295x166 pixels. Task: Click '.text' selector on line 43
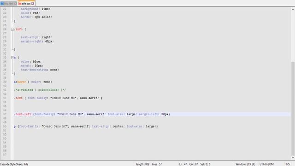(18, 98)
